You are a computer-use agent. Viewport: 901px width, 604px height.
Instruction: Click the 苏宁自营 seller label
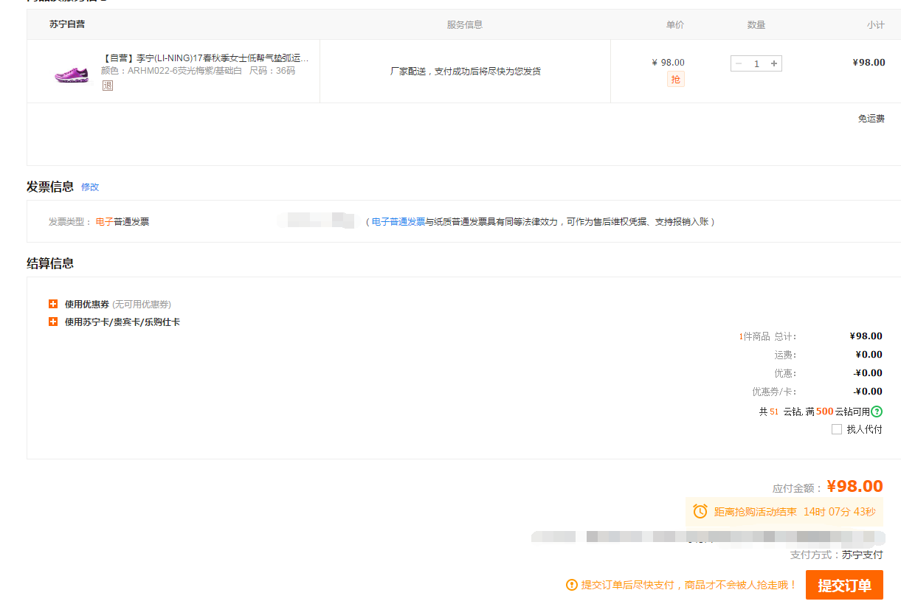[67, 24]
